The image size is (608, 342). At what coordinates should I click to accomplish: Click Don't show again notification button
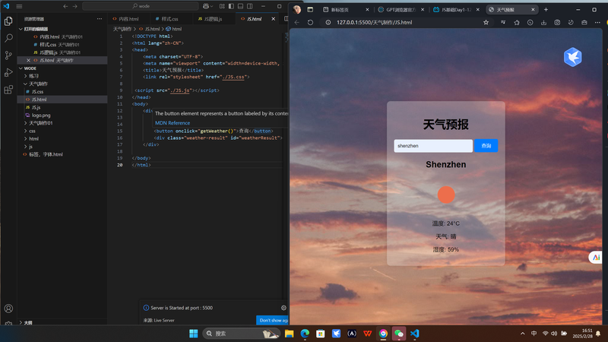[272, 320]
